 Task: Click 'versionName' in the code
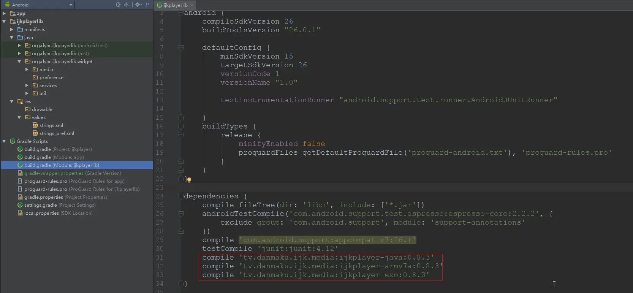[x=245, y=82]
